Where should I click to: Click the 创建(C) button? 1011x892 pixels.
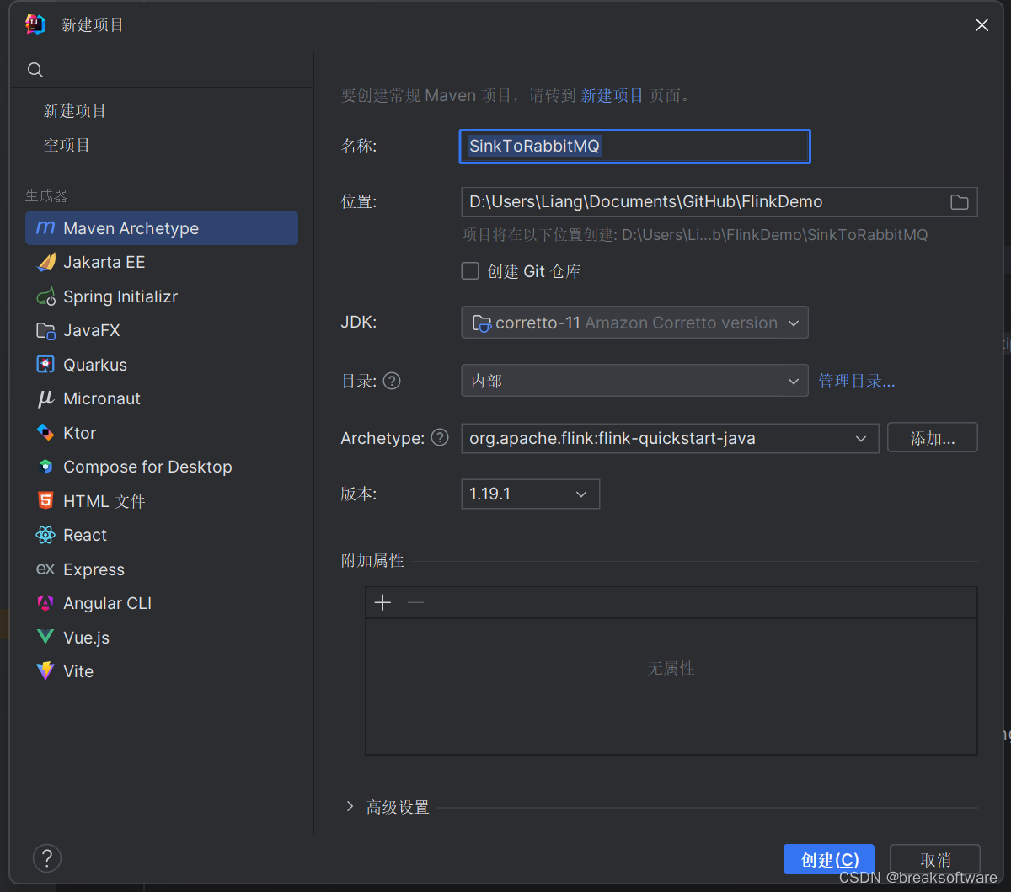pos(828,859)
